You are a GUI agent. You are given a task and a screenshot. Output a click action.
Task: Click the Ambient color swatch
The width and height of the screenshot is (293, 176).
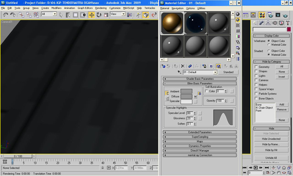[186, 91]
